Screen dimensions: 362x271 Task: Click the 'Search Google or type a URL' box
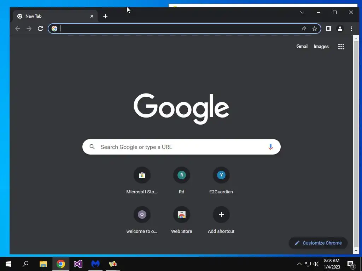click(181, 147)
